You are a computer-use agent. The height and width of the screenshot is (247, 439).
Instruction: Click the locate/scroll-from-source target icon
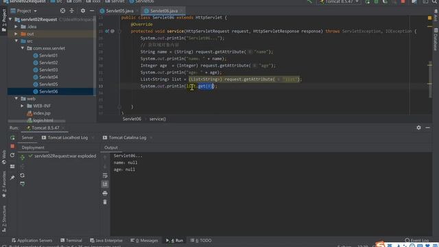click(62, 11)
